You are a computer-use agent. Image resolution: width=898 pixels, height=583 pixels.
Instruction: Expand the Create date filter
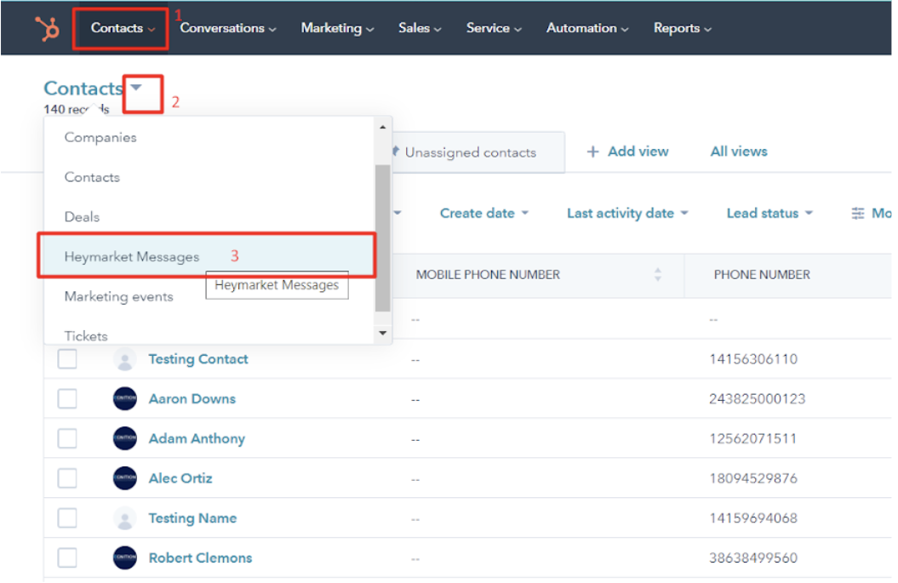pyautogui.click(x=484, y=213)
